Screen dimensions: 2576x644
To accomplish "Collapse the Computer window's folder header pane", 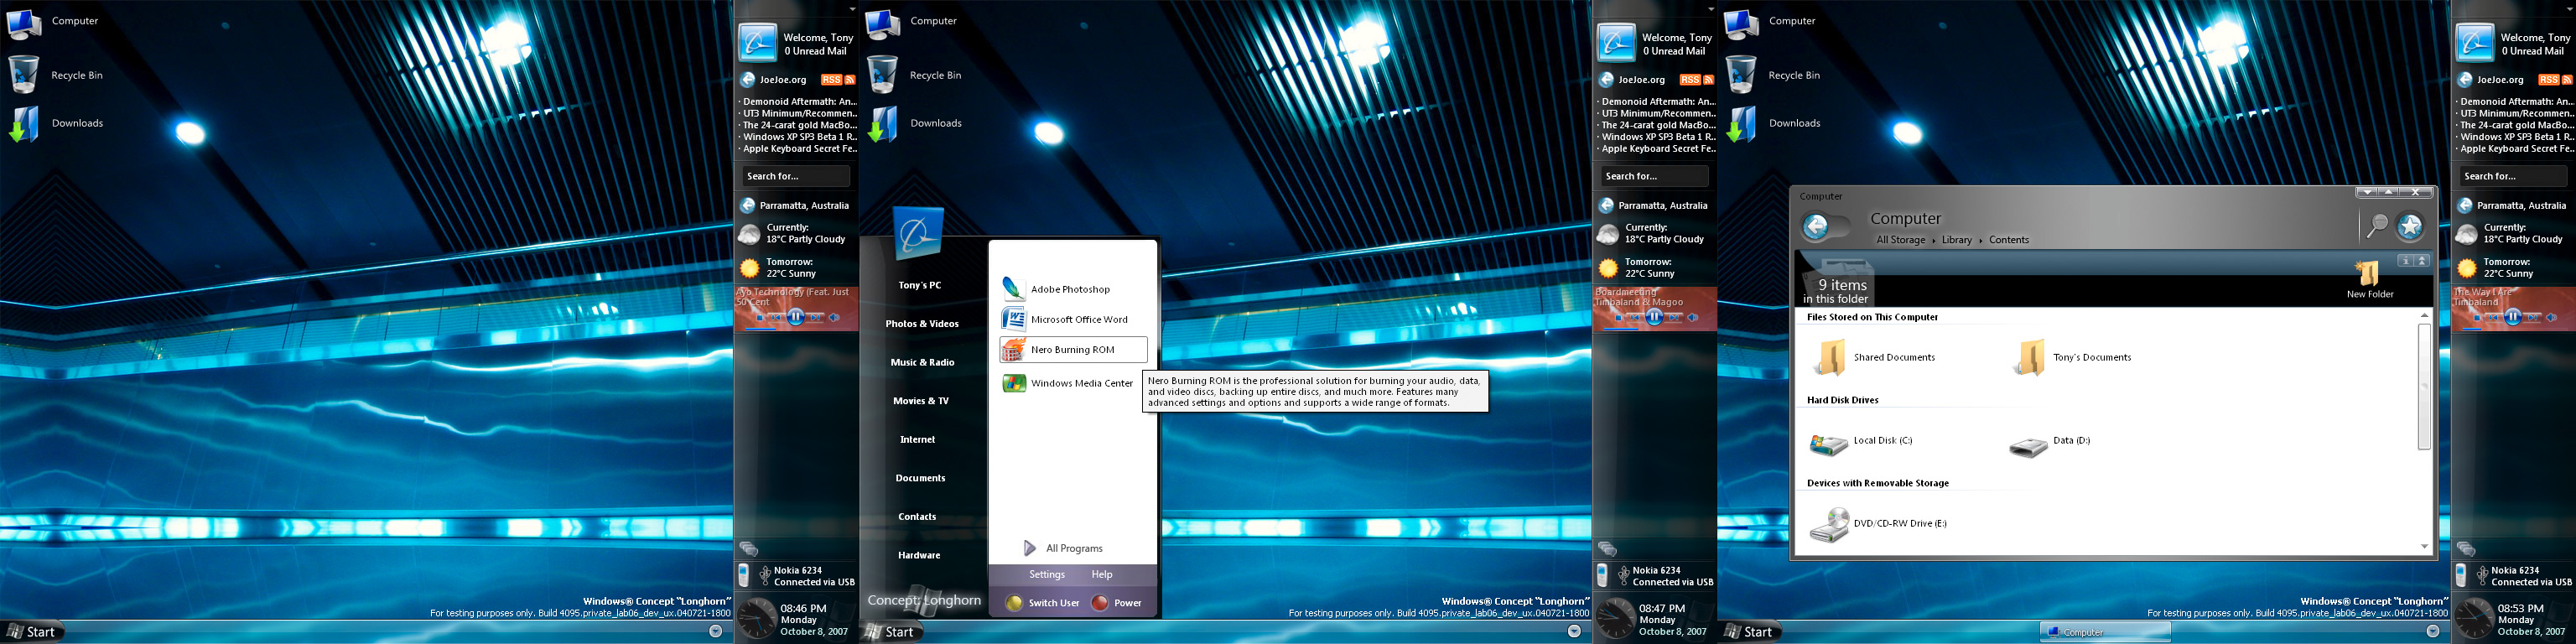I will [2422, 261].
